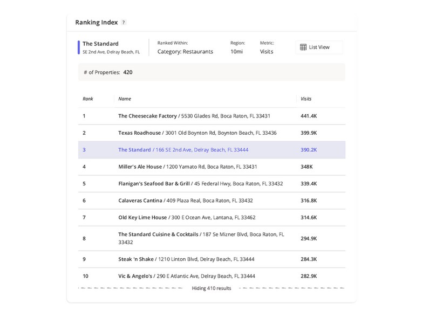Select the Old Key Lime House row name
Screen dimensions: 423x317
tap(142, 218)
